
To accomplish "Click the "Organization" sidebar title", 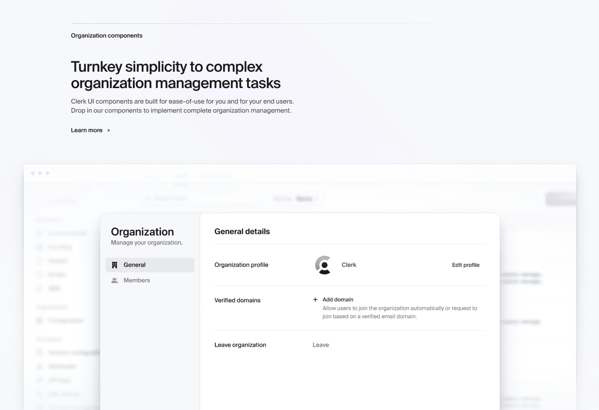I will 142,231.
